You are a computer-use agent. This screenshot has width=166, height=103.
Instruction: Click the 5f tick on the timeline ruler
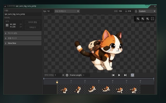[x=126, y=82]
